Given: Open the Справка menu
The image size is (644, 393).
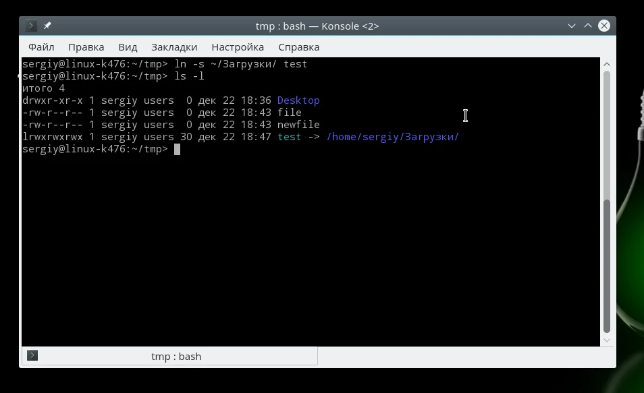Looking at the screenshot, I should 298,47.
